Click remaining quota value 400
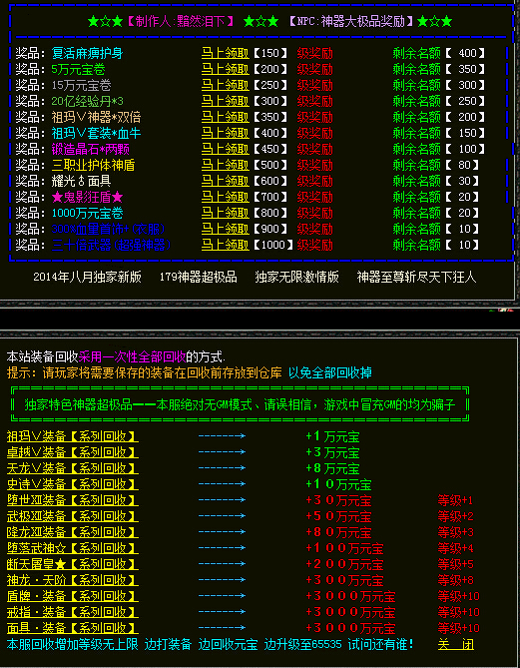The width and height of the screenshot is (520, 668). (468, 54)
